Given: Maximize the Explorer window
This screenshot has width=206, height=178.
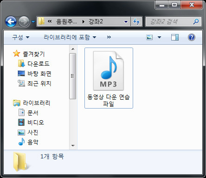Looking at the screenshot, I should [174, 5].
